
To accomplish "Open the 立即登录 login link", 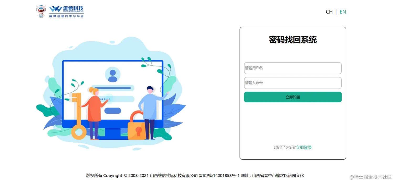I will [304, 148].
